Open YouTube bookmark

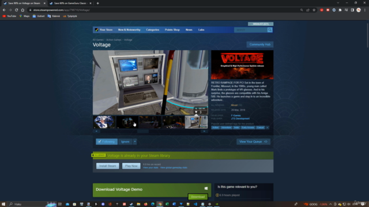[x=9, y=16]
